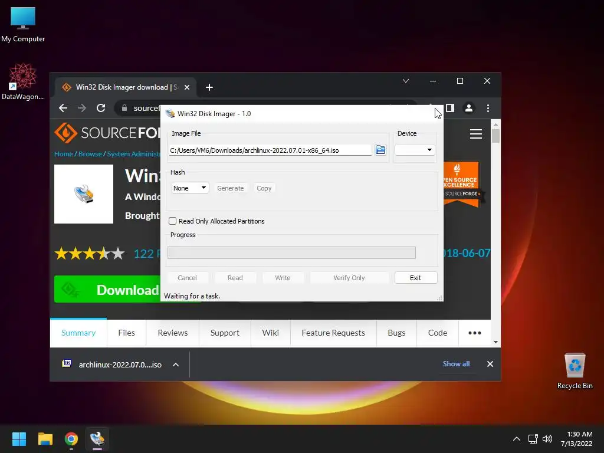
Task: Click the iso file icon in downloads bar
Action: (67, 363)
